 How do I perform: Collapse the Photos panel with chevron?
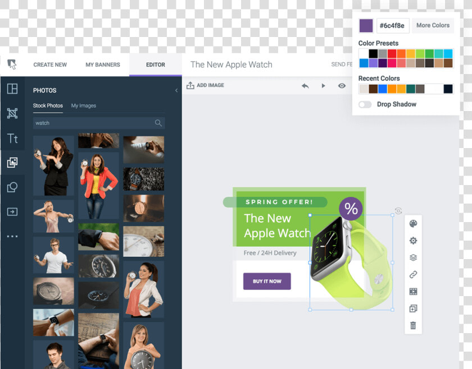click(x=176, y=90)
